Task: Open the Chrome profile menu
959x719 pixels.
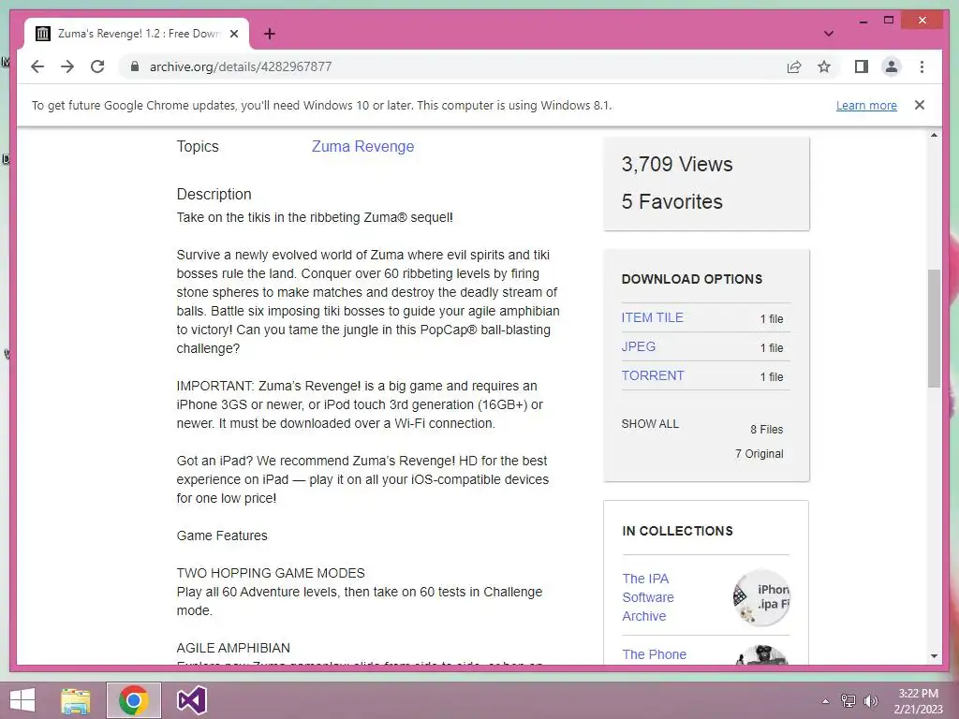Action: coord(892,66)
